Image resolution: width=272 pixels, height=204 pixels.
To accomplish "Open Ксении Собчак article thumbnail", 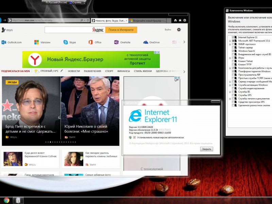I will pyautogui.click(x=13, y=159).
